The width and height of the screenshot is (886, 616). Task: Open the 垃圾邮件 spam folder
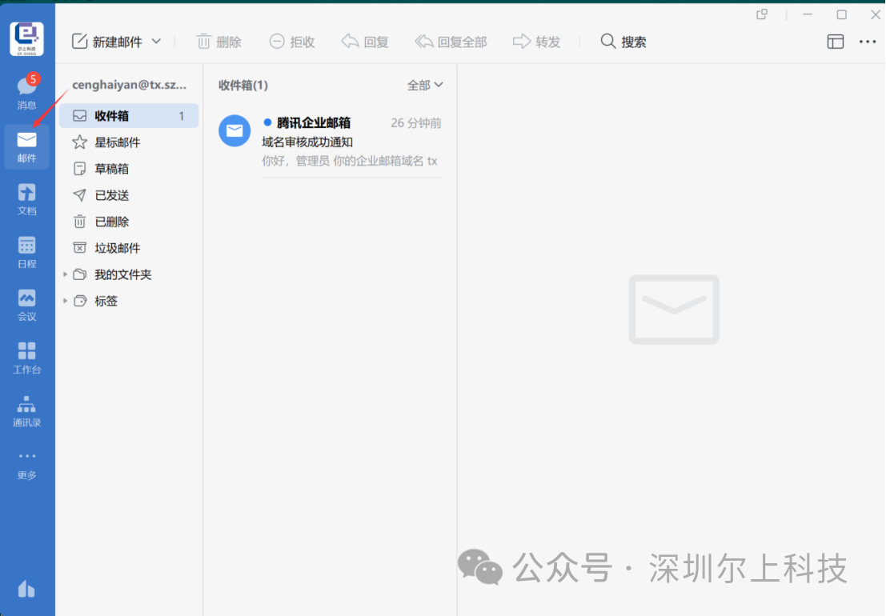(x=117, y=248)
